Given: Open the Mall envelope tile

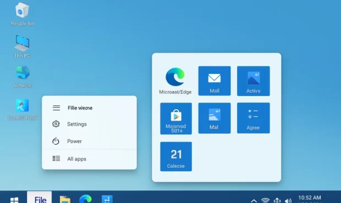Looking at the screenshot, I should coord(215,81).
